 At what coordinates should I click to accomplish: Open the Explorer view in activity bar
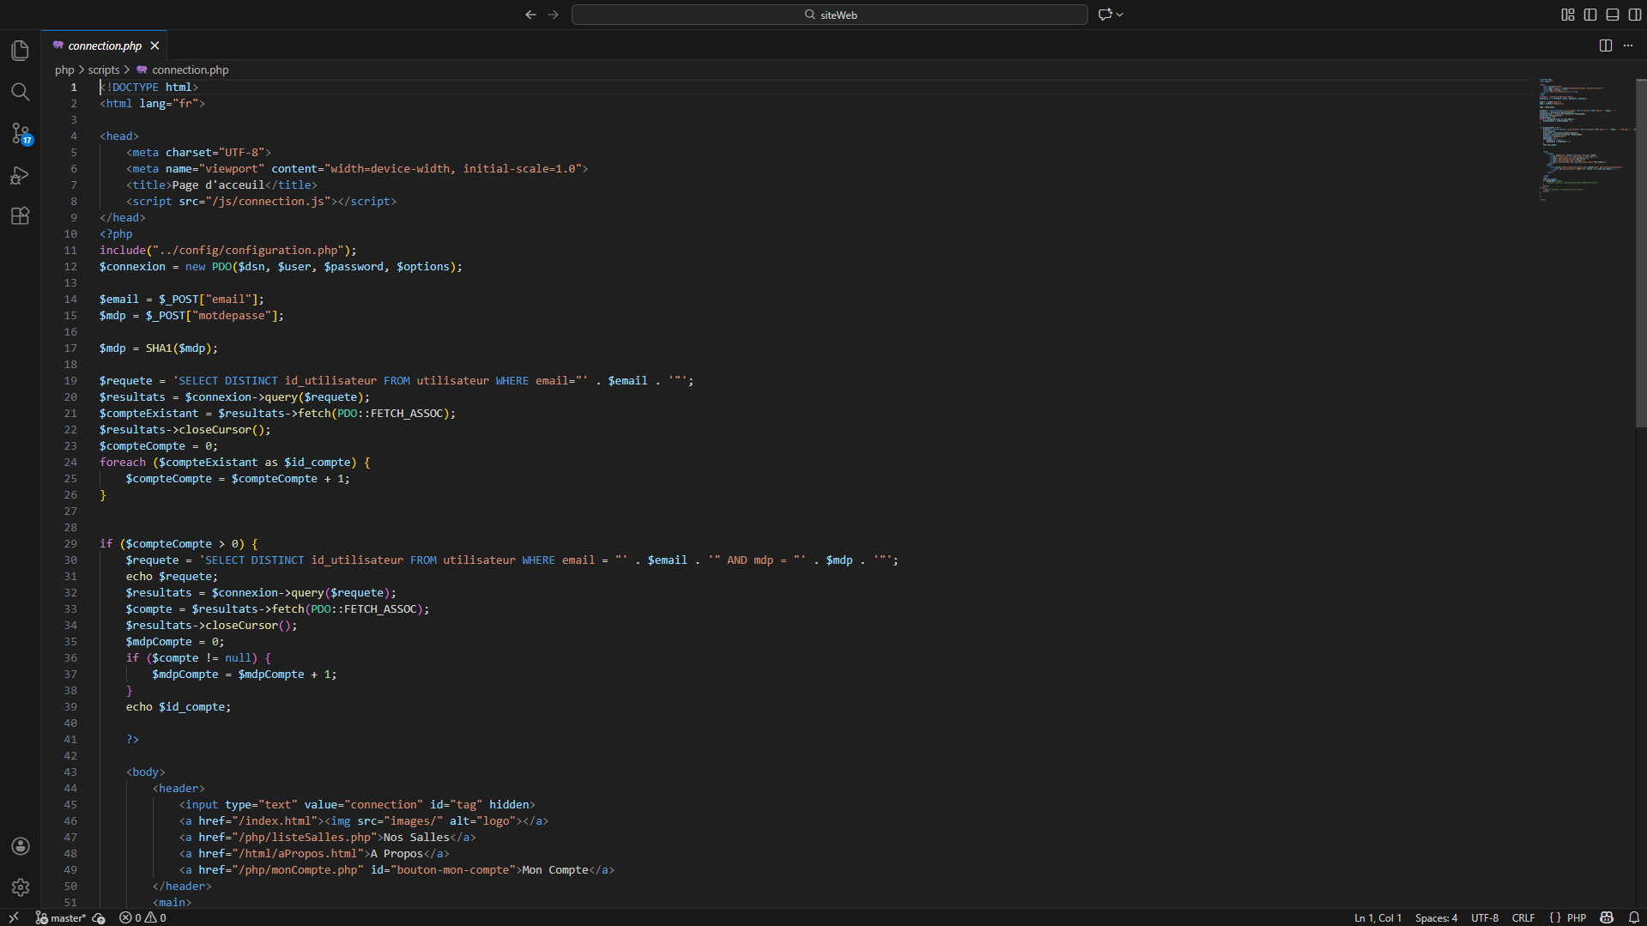(21, 51)
